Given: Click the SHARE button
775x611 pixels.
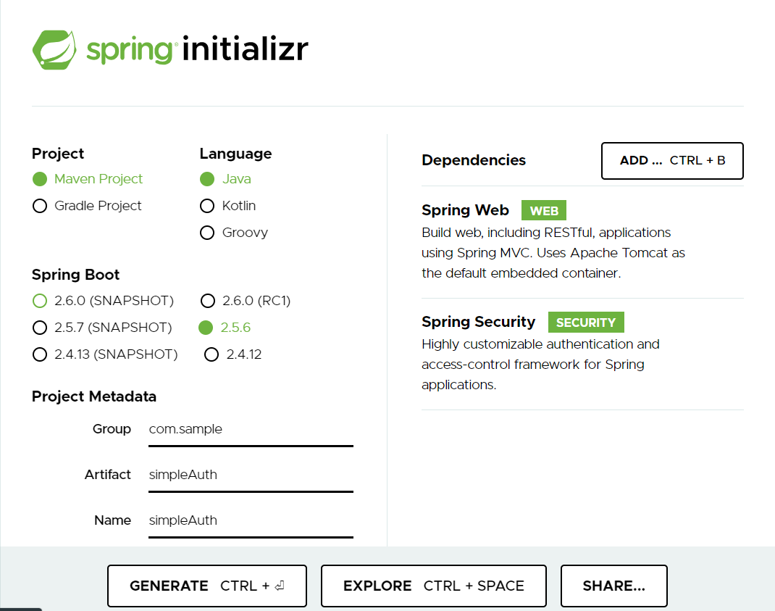Looking at the screenshot, I should pyautogui.click(x=613, y=586).
